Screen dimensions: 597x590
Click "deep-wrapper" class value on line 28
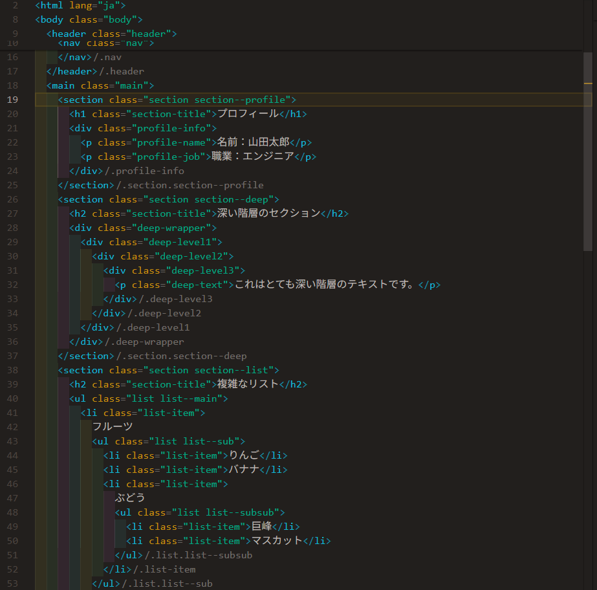(x=171, y=228)
